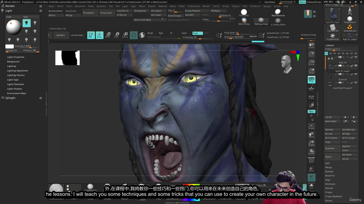Toggle Persp perspective view
Image resolution: width=364 pixels, height=204 pixels.
pos(311,80)
